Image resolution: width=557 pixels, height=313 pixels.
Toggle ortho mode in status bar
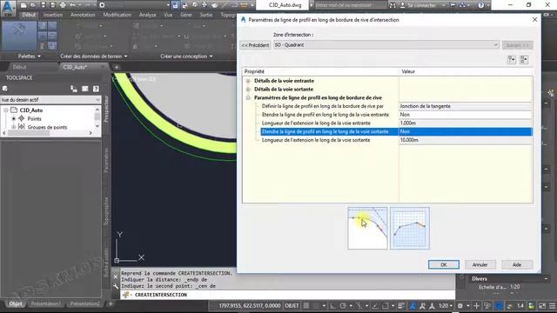332,305
